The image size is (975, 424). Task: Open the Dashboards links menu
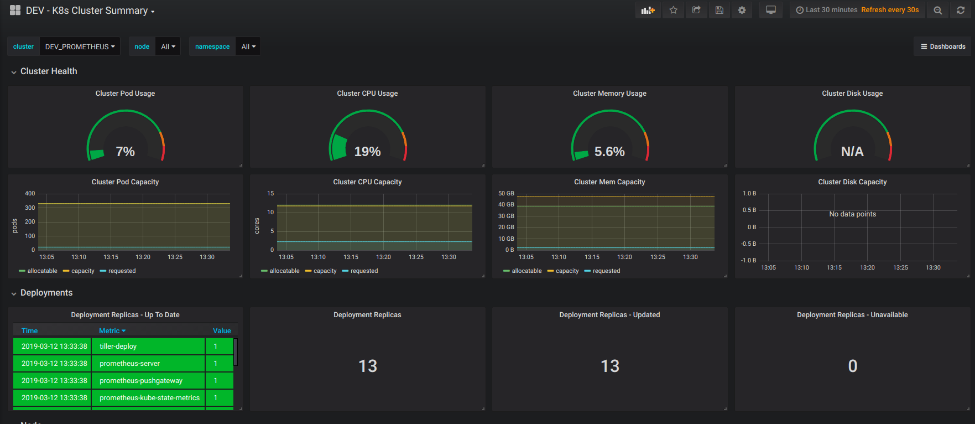click(943, 46)
